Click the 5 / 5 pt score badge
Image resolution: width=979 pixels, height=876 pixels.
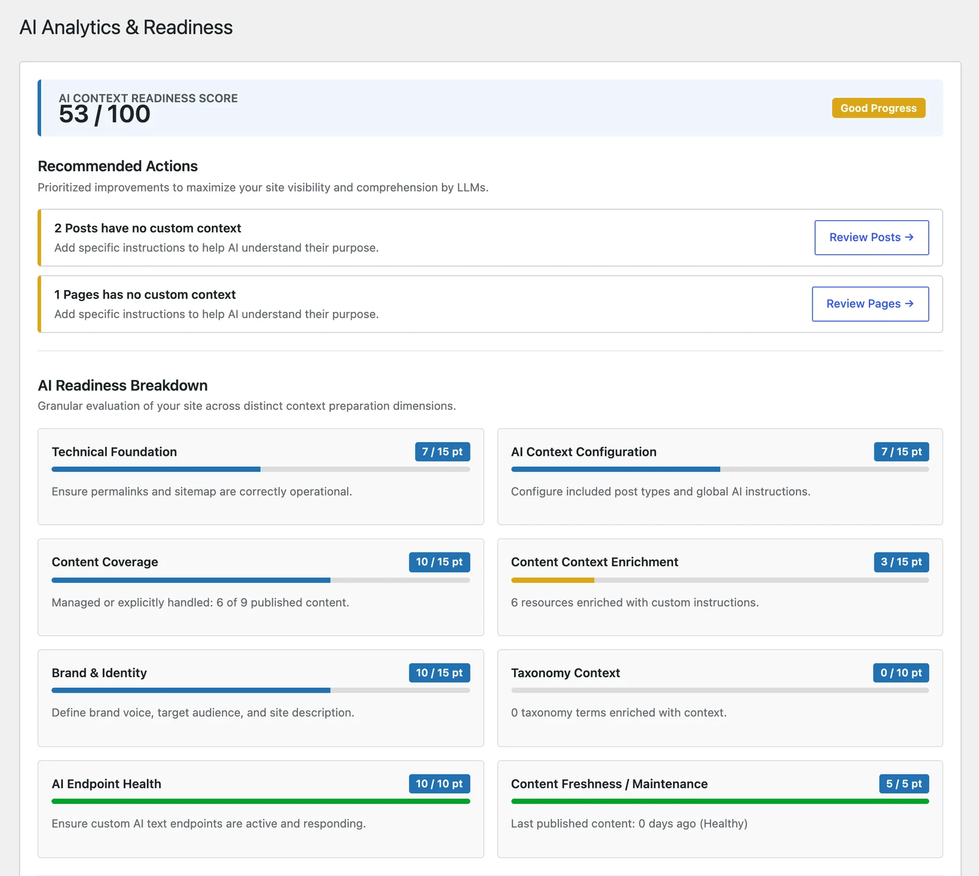(904, 784)
